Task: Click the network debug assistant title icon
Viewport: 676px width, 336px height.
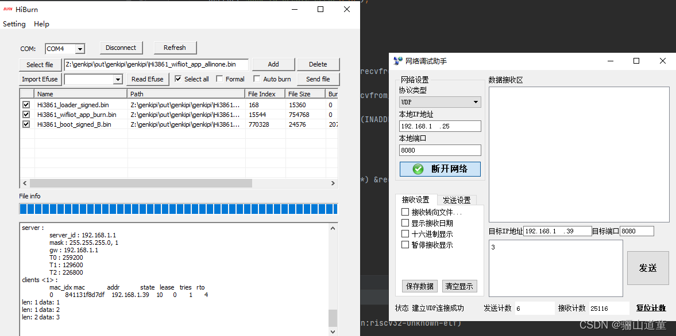Action: [x=398, y=61]
